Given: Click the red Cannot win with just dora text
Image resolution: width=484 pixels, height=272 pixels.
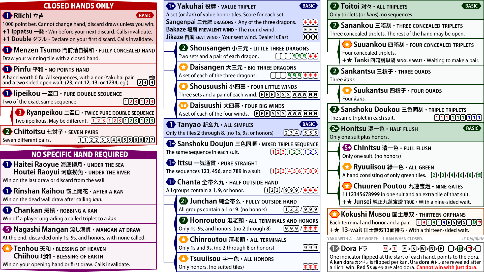Looking at the screenshot, I should (447, 267).
